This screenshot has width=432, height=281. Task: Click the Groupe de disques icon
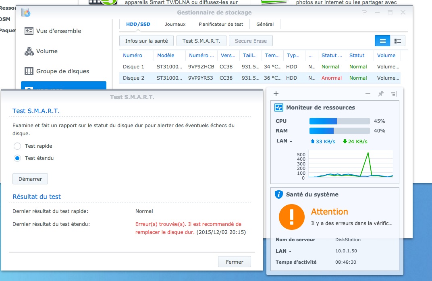[x=29, y=71]
